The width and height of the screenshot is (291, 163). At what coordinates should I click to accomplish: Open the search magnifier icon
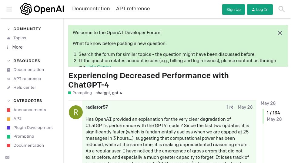(x=281, y=9)
